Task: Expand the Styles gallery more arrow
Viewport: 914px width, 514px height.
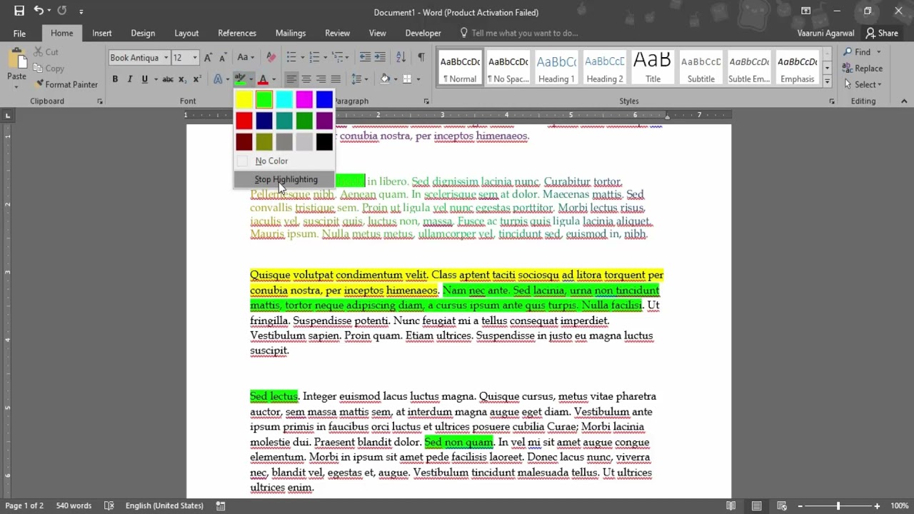Action: click(827, 81)
